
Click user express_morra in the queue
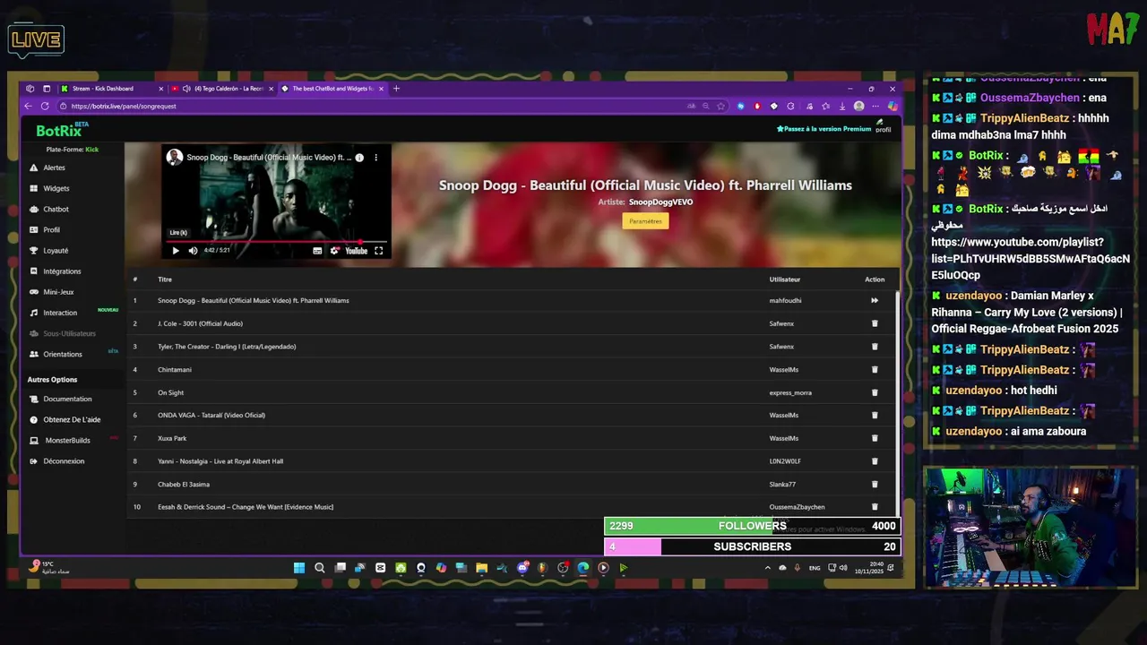[790, 392]
